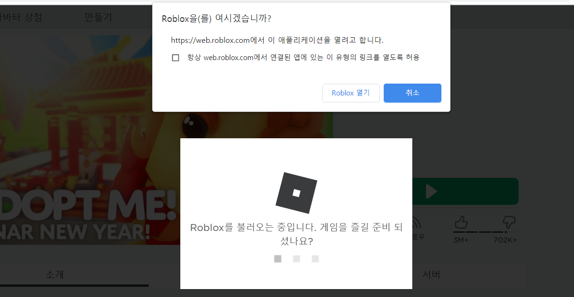Click the 702K+ dislikes count
Screen dimensions: 574x297
click(505, 240)
